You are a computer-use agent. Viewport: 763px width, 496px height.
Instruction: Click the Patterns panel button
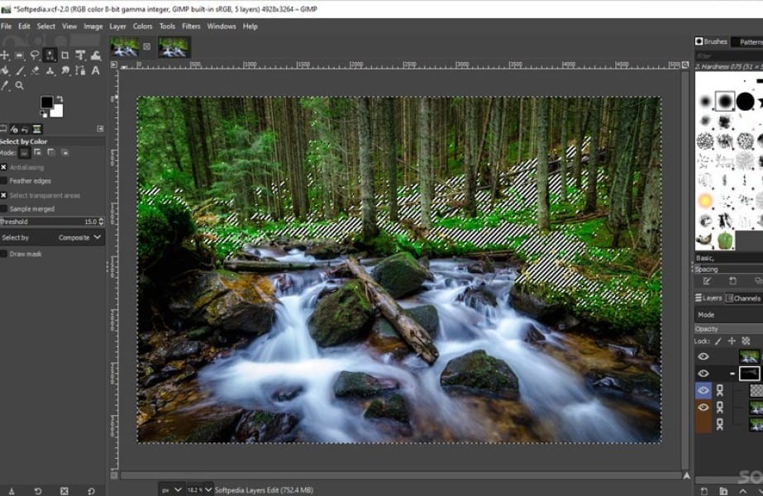click(745, 41)
